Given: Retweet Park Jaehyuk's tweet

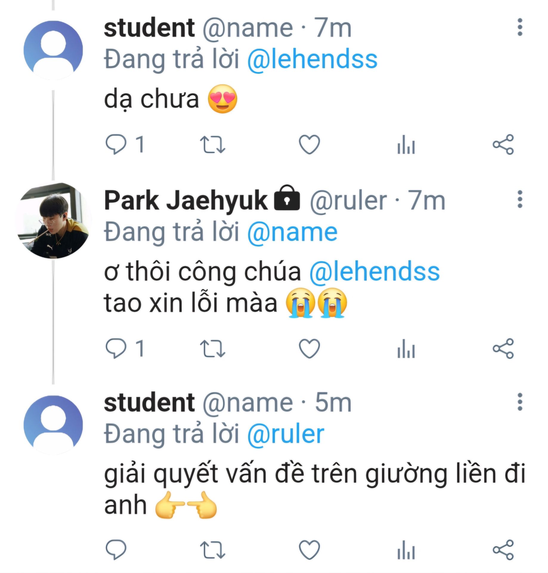Looking at the screenshot, I should (213, 349).
